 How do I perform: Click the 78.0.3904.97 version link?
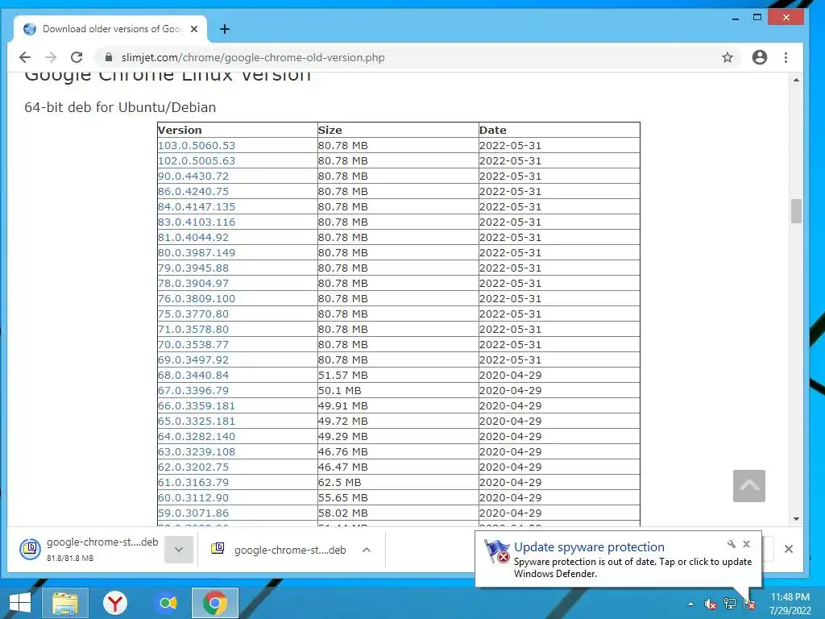pos(193,283)
